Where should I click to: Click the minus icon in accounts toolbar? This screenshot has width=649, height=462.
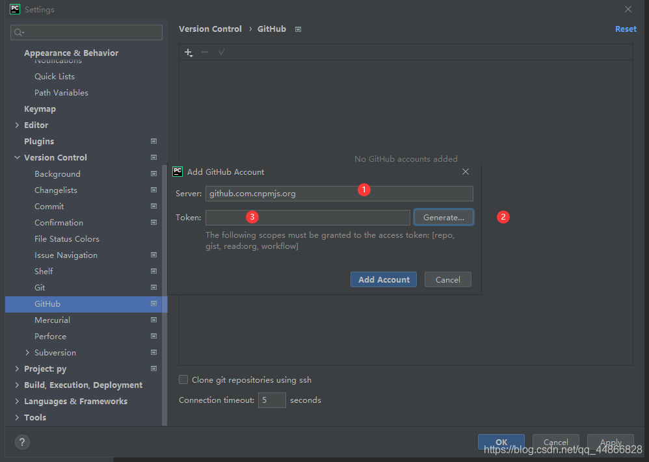tap(205, 52)
